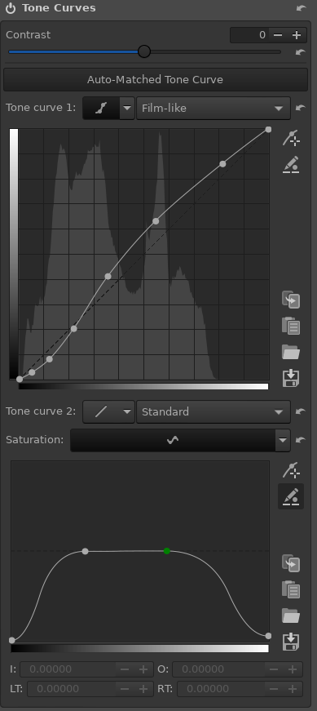This screenshot has width=317, height=711.
Task: Open the Saturation curve type dropdown
Action: point(283,440)
